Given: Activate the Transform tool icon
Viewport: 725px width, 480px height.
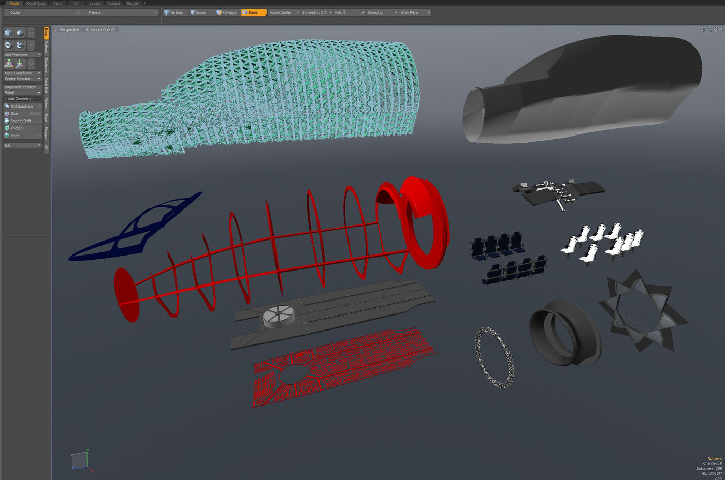Looking at the screenshot, I should tap(9, 64).
